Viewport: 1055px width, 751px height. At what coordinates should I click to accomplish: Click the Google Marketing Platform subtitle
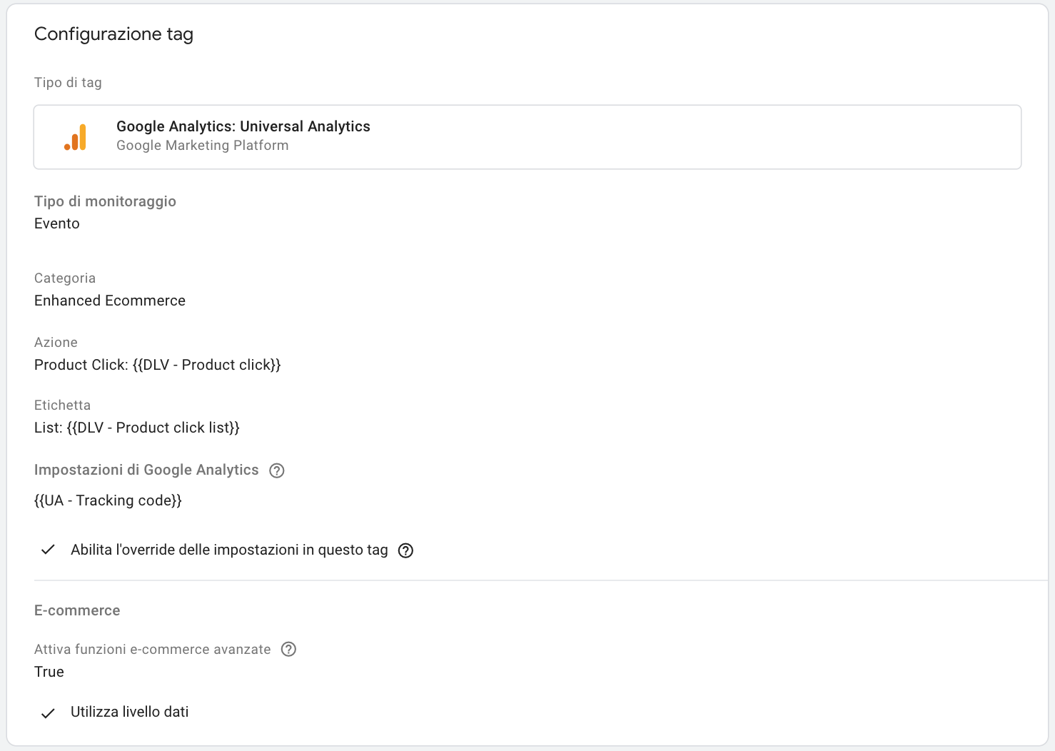pyautogui.click(x=202, y=146)
